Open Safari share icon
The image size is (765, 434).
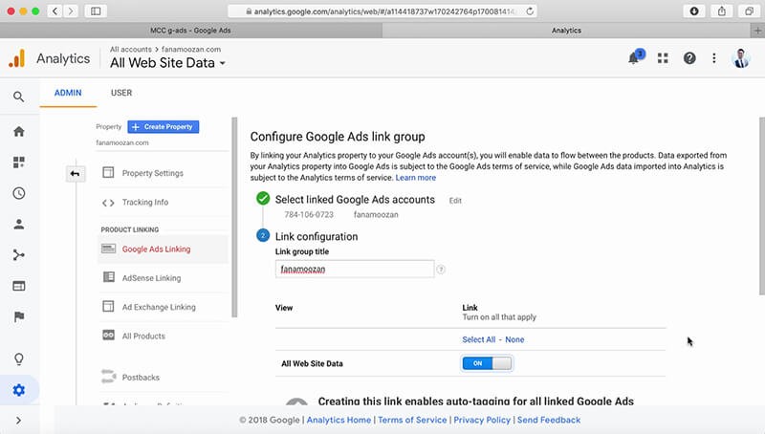(722, 11)
